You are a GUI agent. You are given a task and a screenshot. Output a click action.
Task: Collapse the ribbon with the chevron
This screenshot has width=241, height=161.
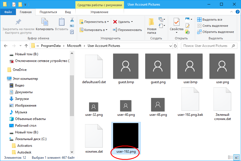231,12
